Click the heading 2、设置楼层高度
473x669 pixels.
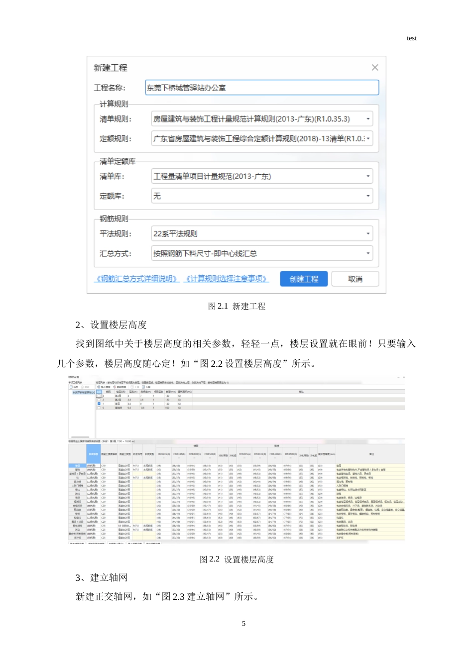click(x=111, y=325)
